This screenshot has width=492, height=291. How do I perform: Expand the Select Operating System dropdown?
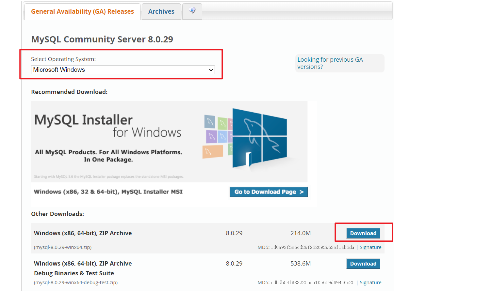[x=123, y=70]
